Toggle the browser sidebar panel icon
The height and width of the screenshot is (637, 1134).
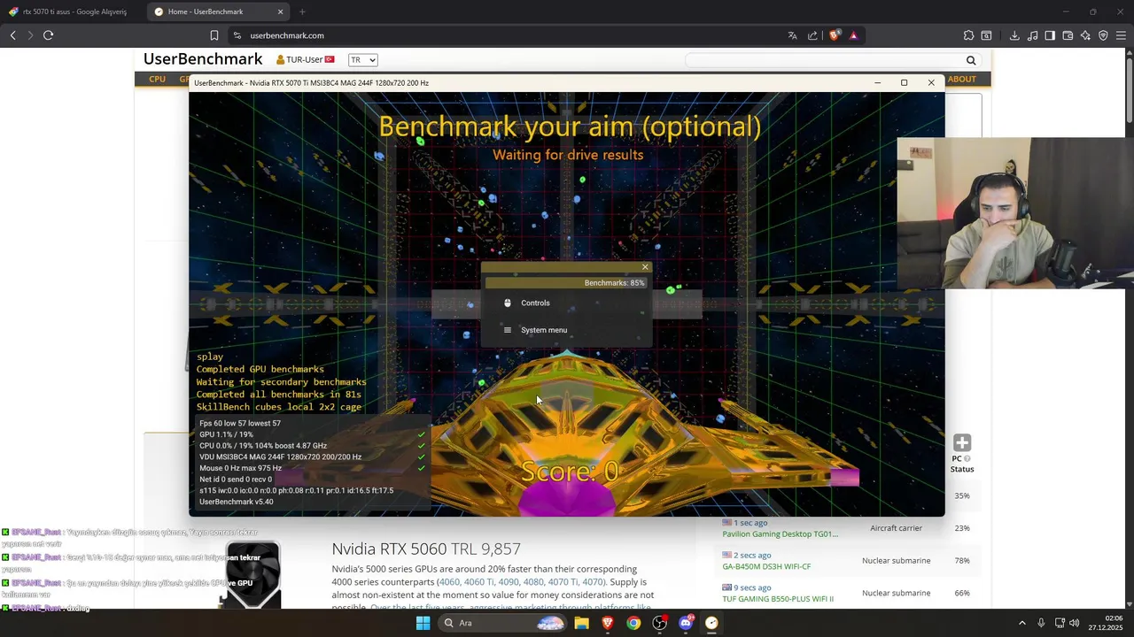point(1050,35)
